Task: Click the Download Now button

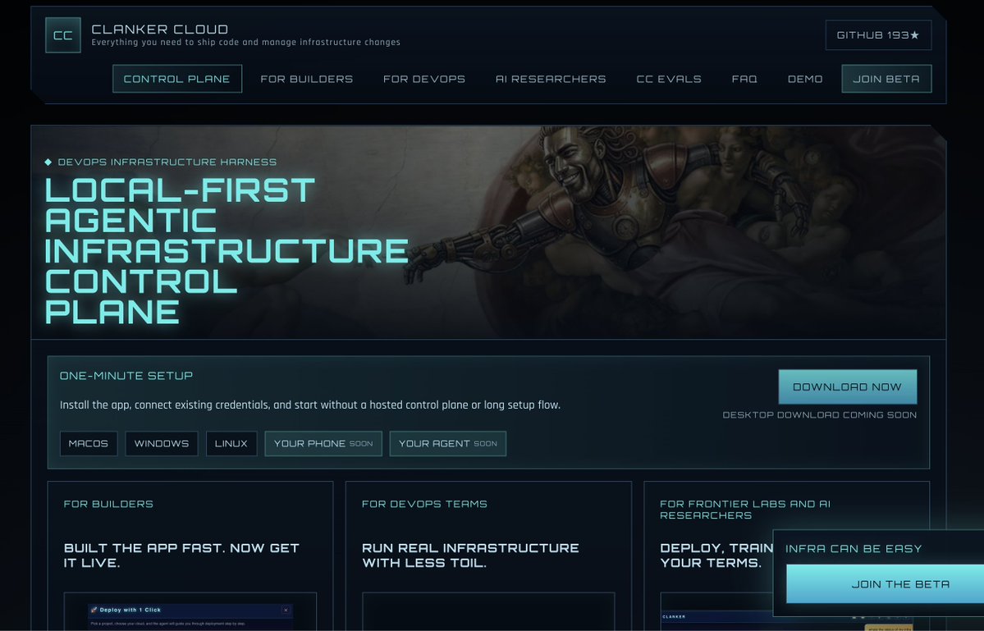Action: coord(847,387)
